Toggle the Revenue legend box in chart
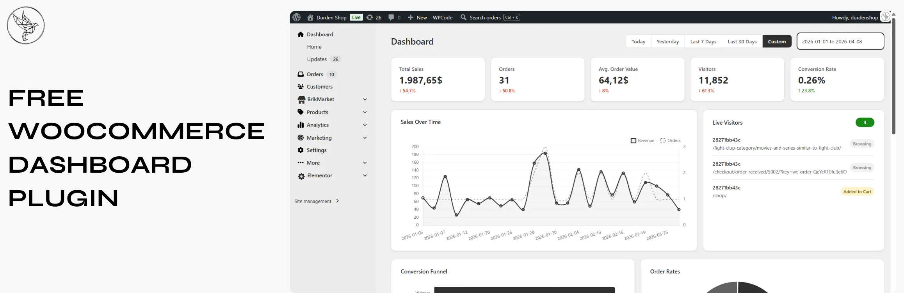This screenshot has width=904, height=293. click(634, 141)
